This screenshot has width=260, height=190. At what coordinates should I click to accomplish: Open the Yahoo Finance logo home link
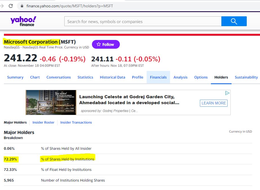point(23,21)
